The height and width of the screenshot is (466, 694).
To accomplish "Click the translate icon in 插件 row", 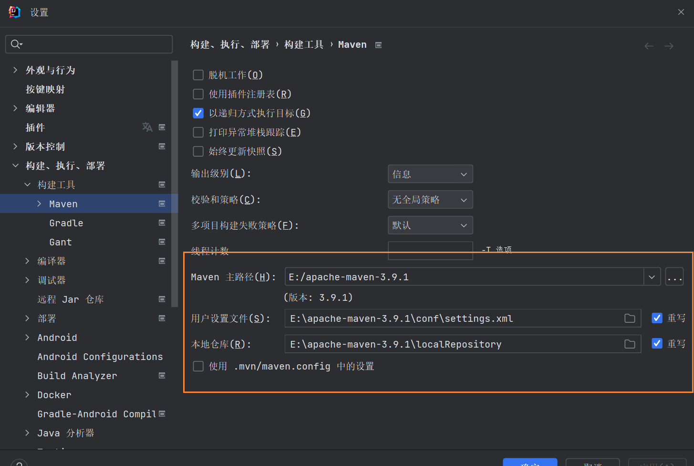I will click(147, 127).
